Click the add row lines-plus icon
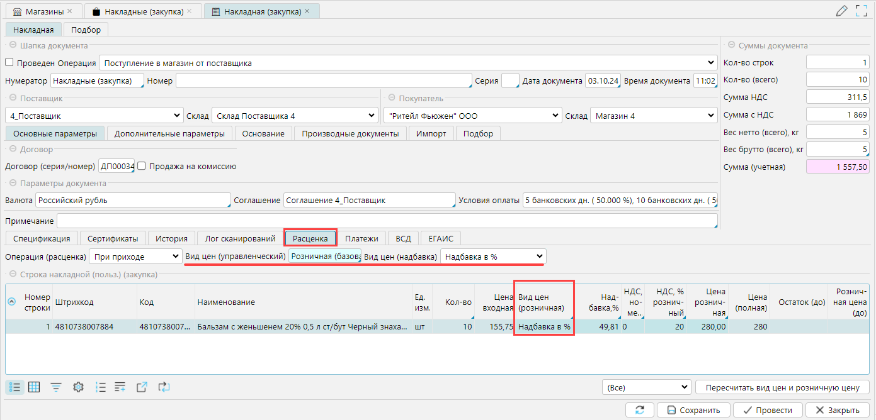Screen dimensions: 876x420 coord(120,387)
